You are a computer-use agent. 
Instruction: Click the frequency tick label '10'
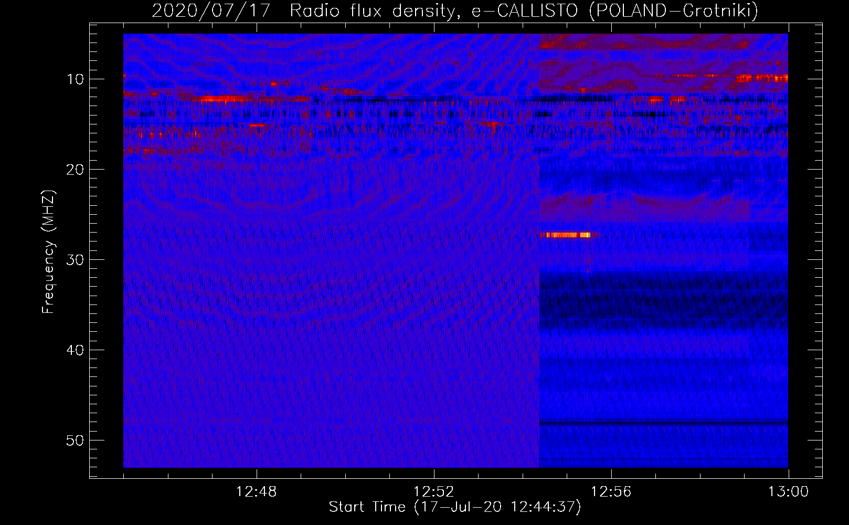click(76, 79)
